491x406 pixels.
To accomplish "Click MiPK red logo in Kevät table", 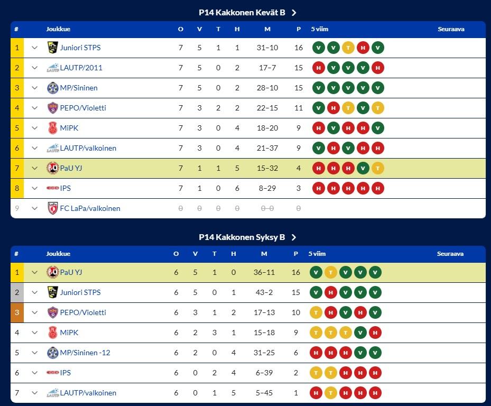I will point(52,128).
